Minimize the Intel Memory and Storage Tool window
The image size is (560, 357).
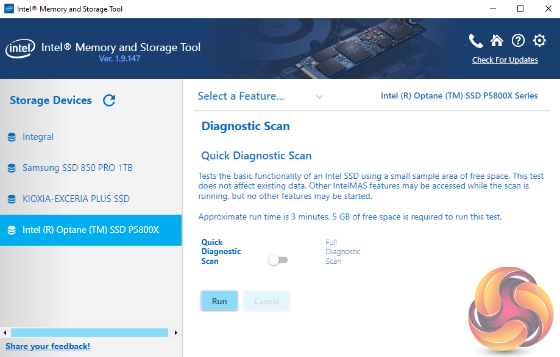(x=493, y=9)
